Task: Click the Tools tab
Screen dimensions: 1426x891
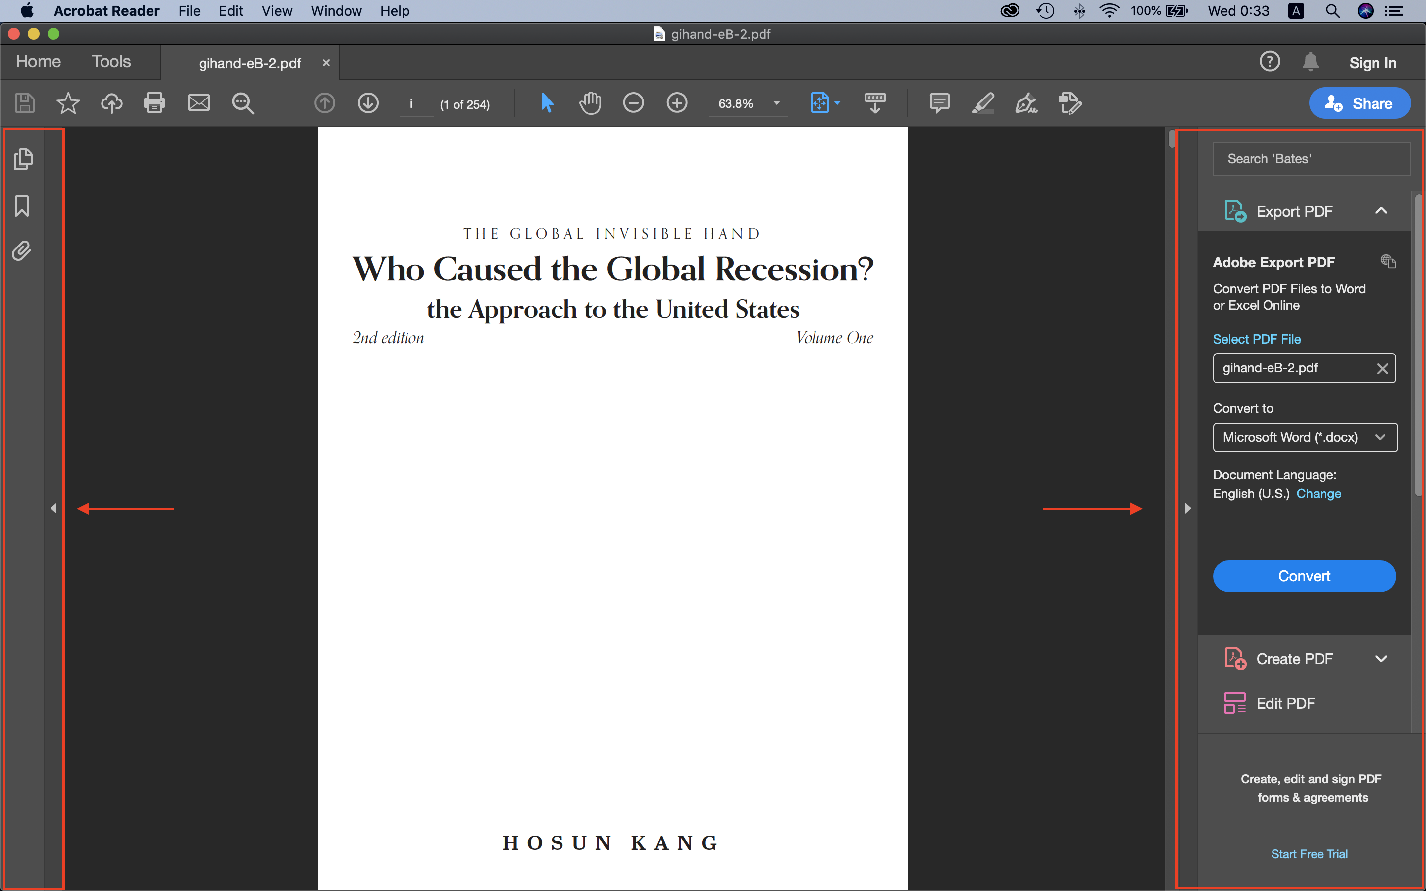Action: coord(112,61)
